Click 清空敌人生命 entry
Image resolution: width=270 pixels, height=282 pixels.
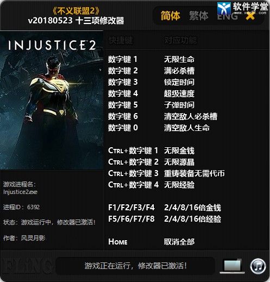coord(187,128)
